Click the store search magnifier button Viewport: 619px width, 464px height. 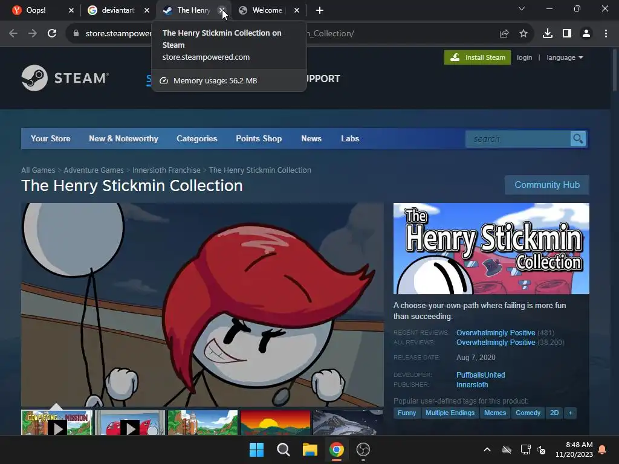pyautogui.click(x=578, y=139)
